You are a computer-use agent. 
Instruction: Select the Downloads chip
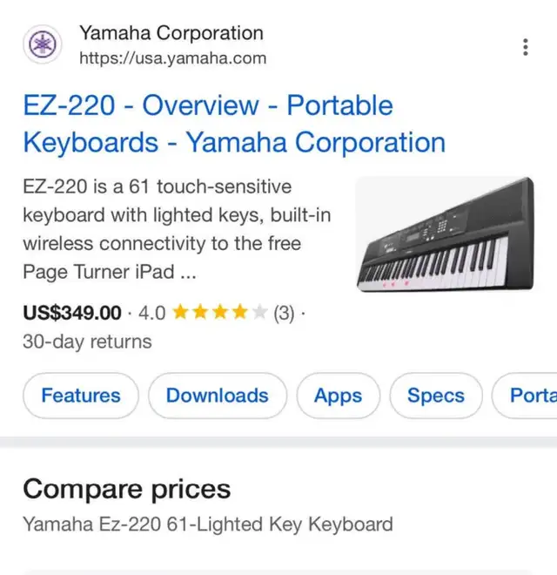[217, 396]
